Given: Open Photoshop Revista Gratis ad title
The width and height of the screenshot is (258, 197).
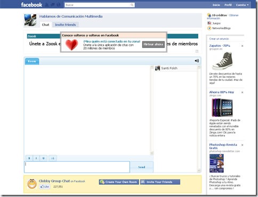Looking at the screenshot, I should (x=223, y=146).
